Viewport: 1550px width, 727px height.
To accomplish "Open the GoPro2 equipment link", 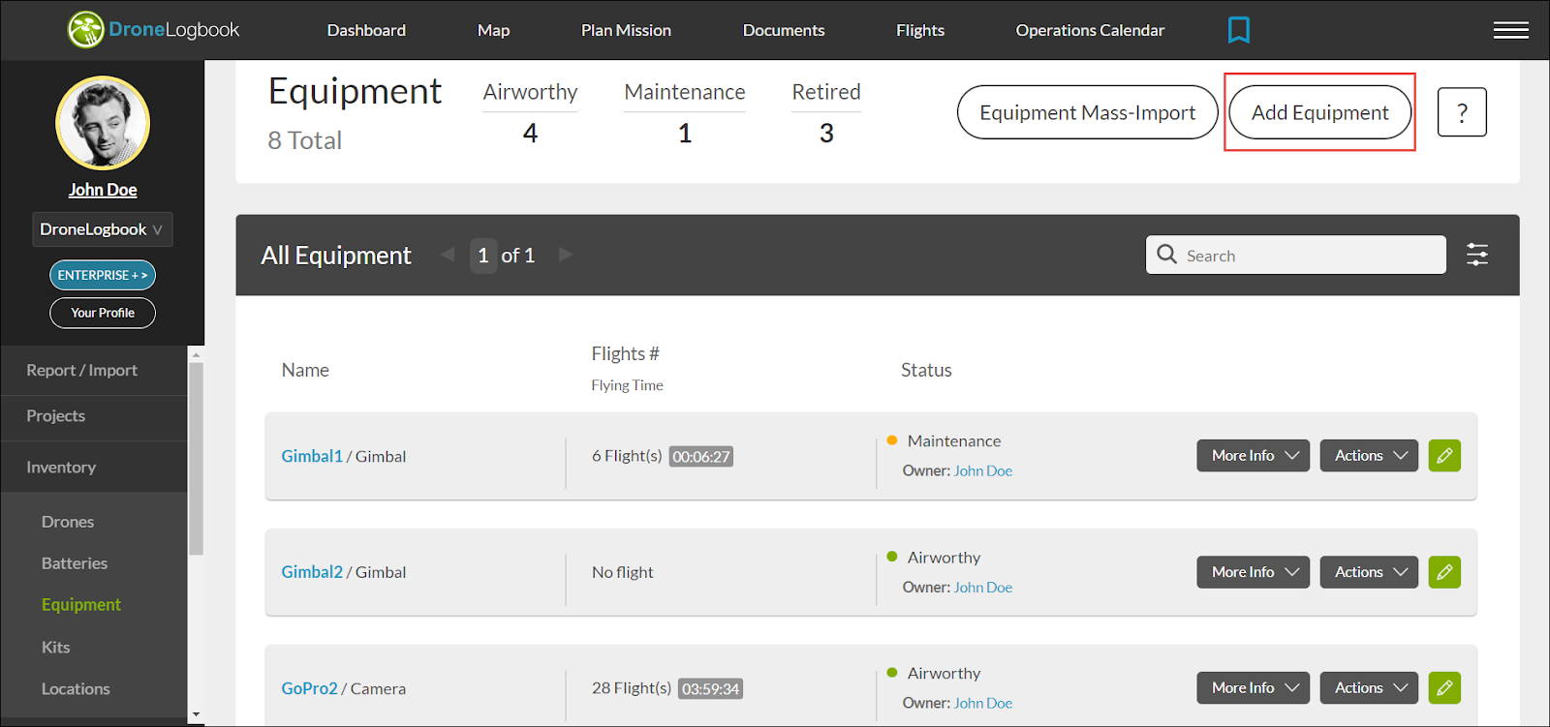I will pyautogui.click(x=309, y=688).
